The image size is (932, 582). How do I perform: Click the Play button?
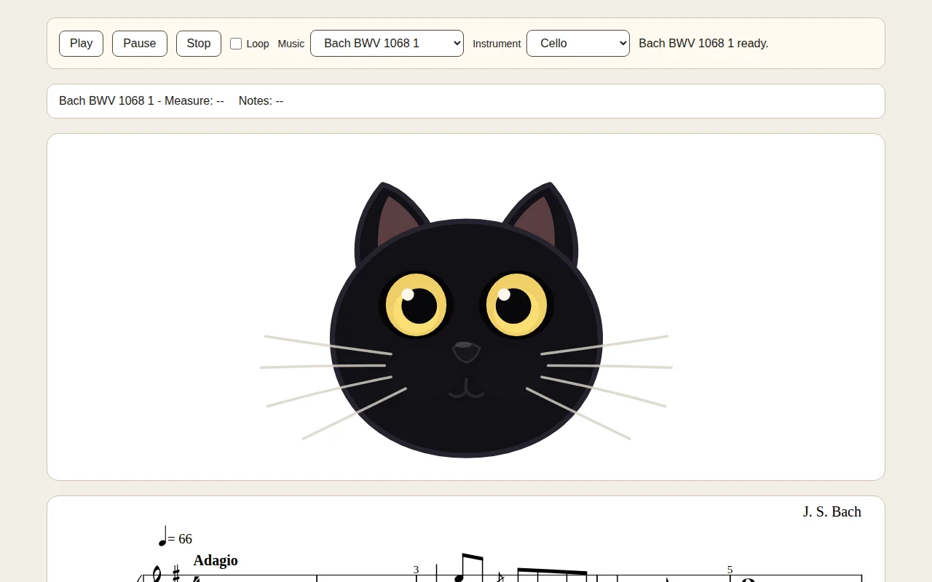click(81, 44)
